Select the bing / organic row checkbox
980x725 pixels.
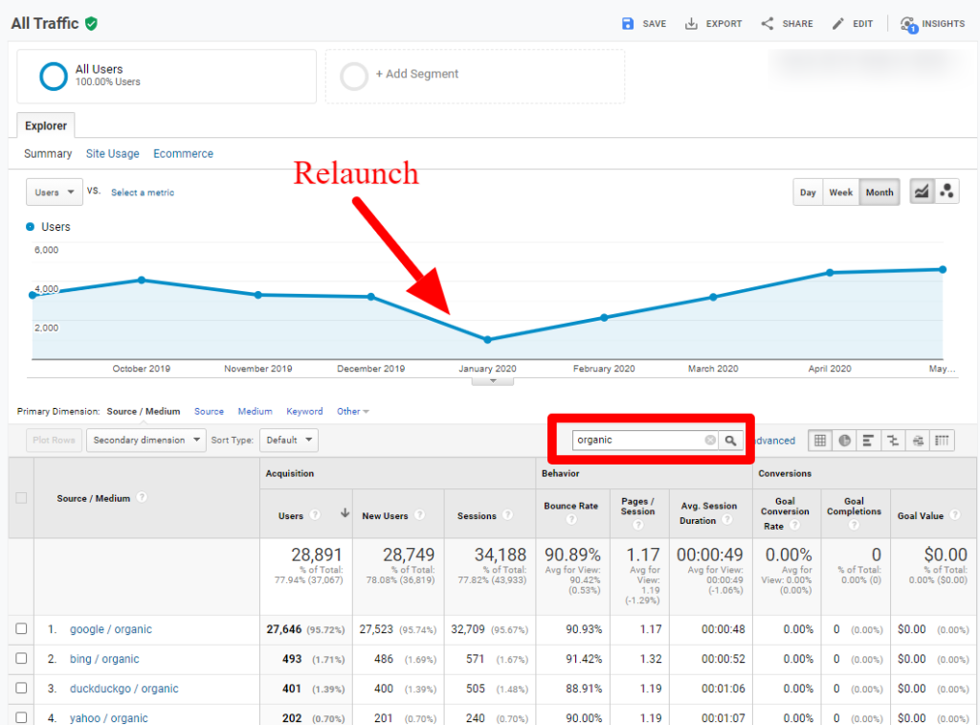tap(21, 659)
